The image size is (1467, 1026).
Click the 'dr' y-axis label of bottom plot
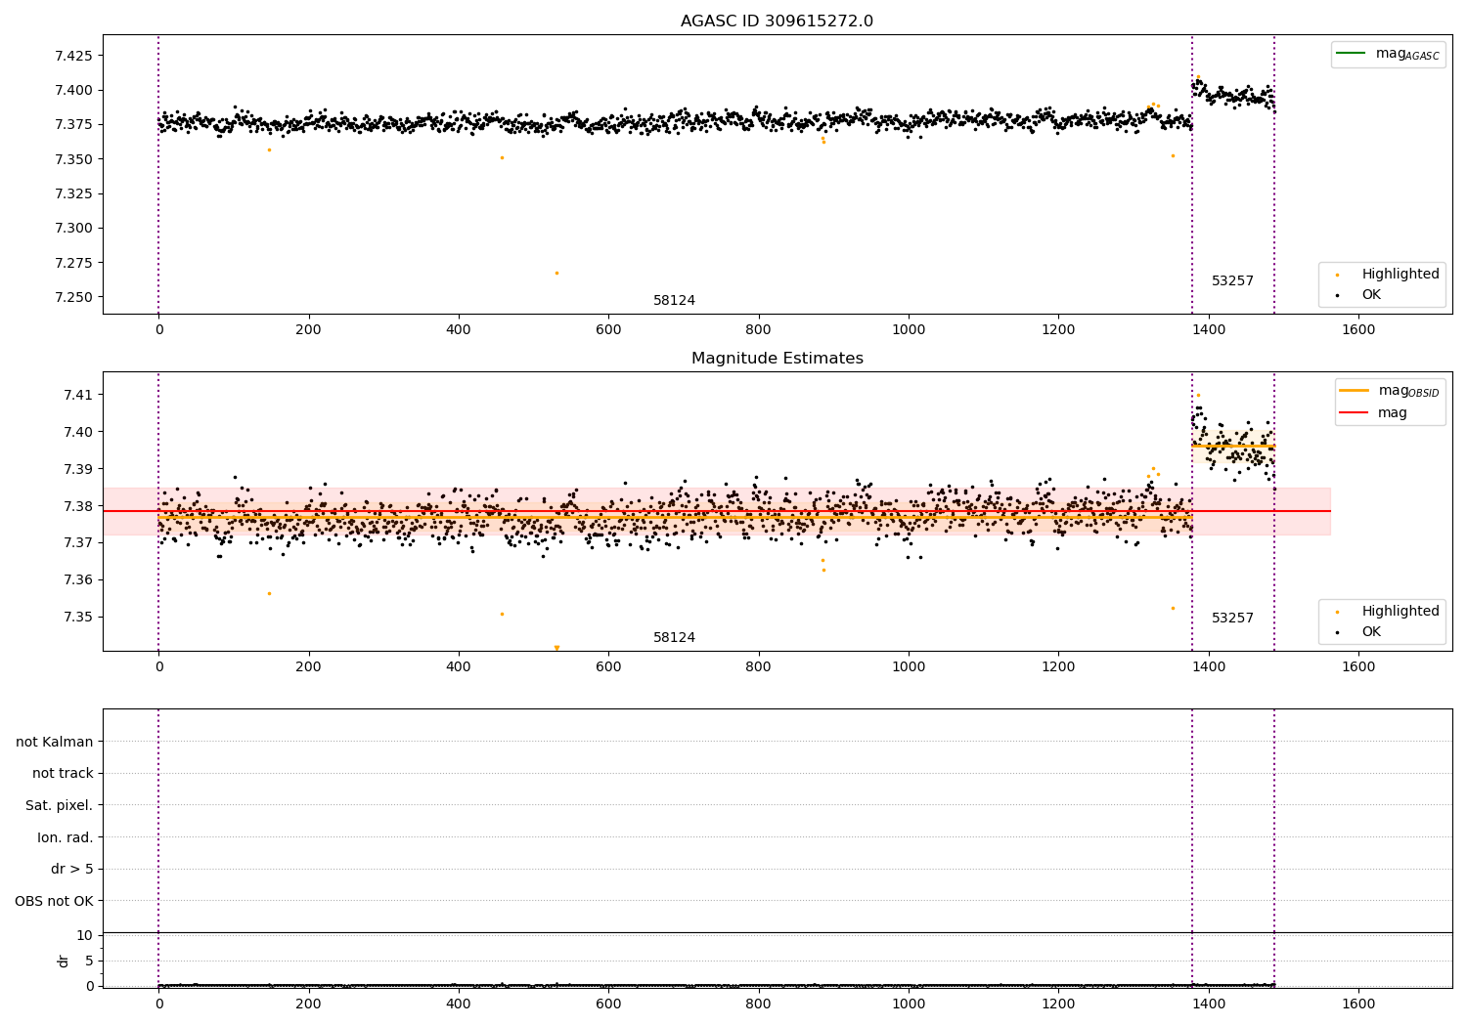tap(64, 961)
